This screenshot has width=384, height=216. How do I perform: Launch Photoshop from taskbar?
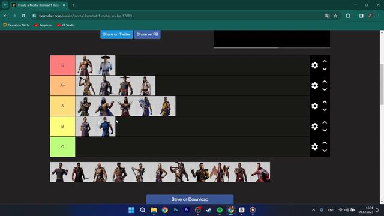[x=176, y=210]
